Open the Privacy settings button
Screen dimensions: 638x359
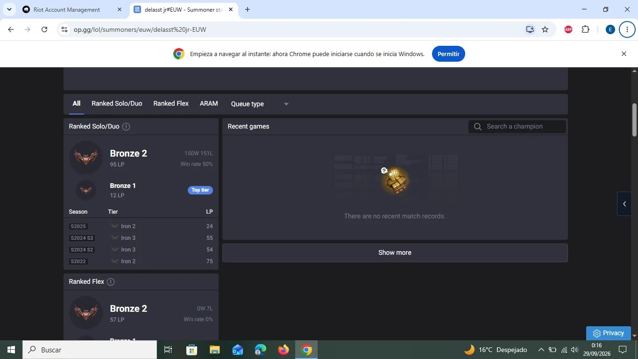click(609, 333)
